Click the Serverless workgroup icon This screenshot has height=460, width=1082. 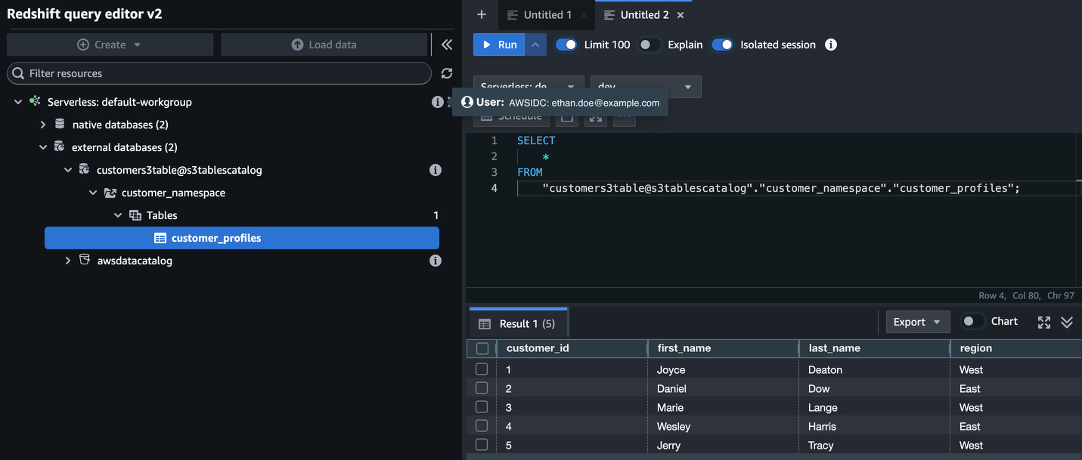(x=35, y=102)
